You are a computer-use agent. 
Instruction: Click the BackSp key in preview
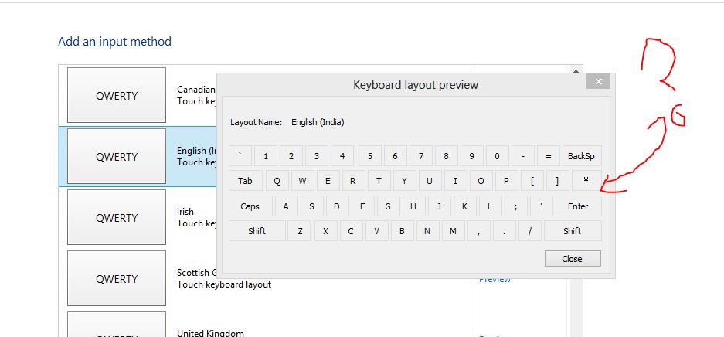pos(581,156)
